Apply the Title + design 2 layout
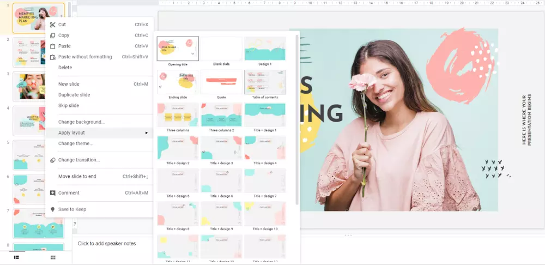The width and height of the screenshot is (545, 265). (178, 148)
